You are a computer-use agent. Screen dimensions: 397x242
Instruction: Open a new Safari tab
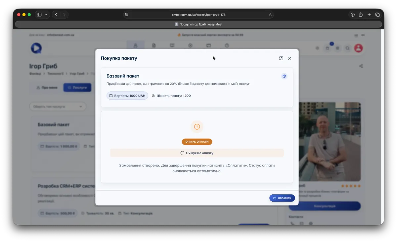pyautogui.click(x=369, y=15)
